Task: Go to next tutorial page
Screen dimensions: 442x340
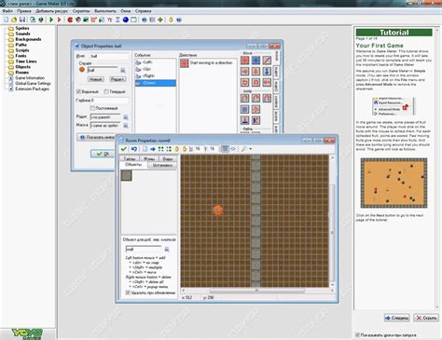Action: (x=397, y=318)
